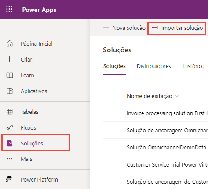Click the Importar solução button
Image resolution: width=208 pixels, height=189 pixels.
click(x=177, y=28)
